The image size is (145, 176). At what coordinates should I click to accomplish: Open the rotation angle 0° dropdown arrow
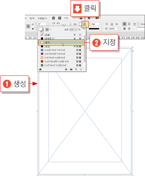click(48, 24)
